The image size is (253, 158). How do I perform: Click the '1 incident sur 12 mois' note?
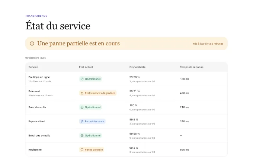point(40,81)
